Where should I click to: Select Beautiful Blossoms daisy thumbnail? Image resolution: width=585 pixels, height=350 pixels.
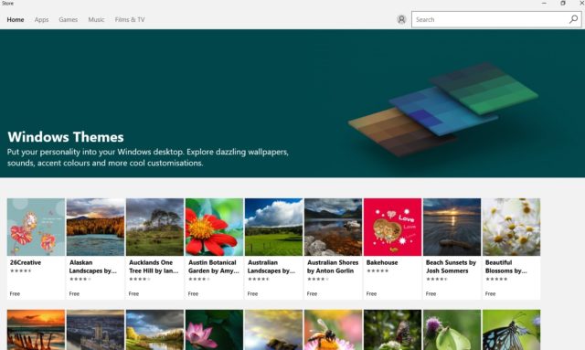(511, 227)
